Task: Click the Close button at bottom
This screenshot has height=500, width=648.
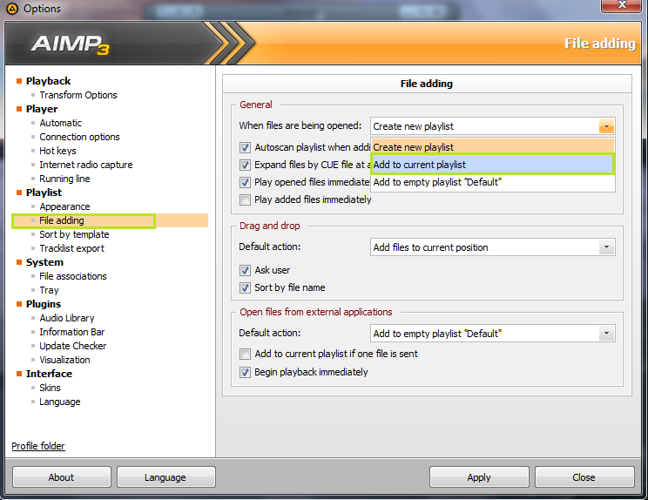Action: click(x=584, y=477)
